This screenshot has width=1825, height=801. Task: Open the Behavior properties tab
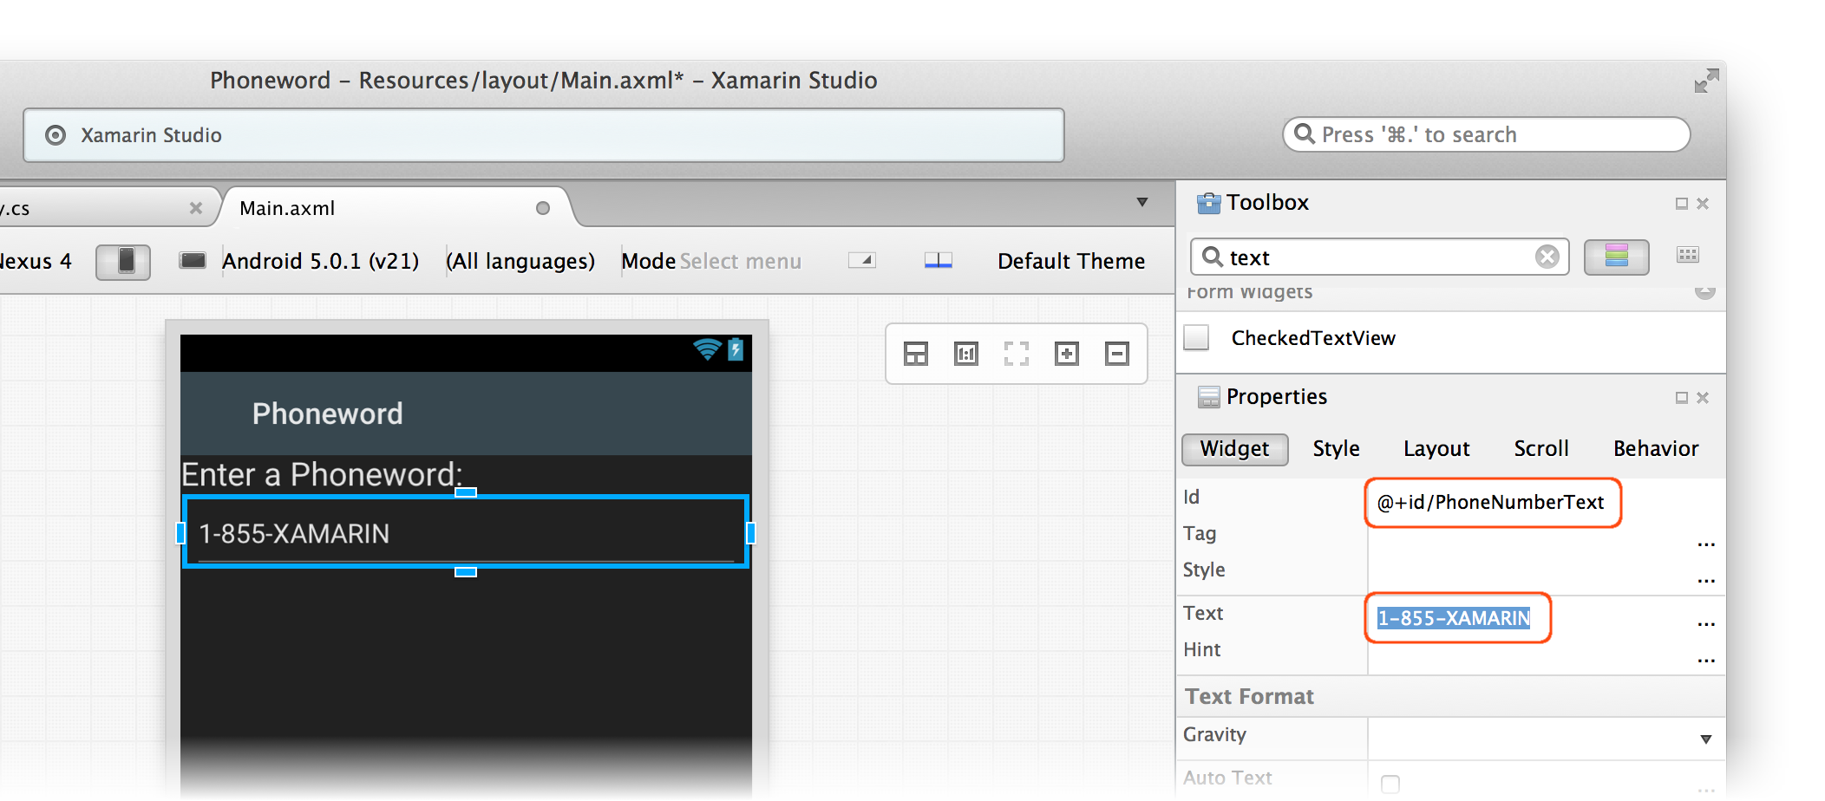pos(1655,449)
